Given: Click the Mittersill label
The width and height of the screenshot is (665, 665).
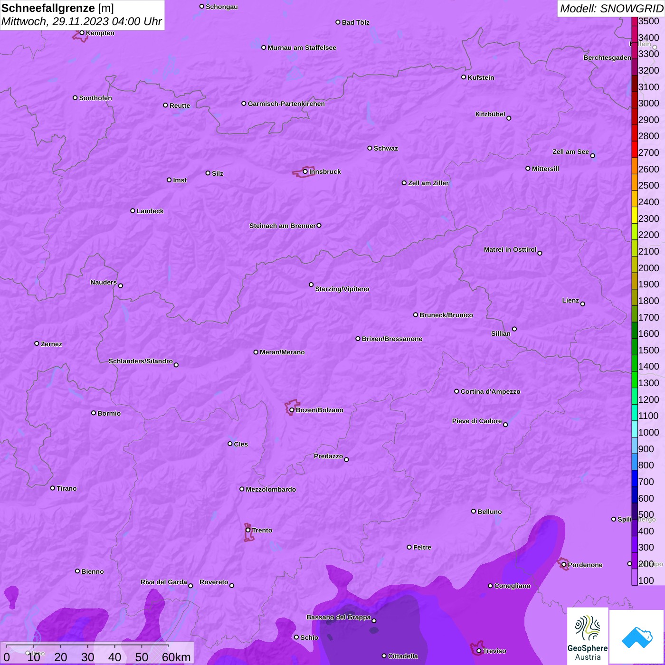Looking at the screenshot, I should (545, 169).
